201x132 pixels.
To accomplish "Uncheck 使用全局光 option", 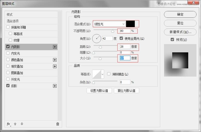I will [121, 38].
